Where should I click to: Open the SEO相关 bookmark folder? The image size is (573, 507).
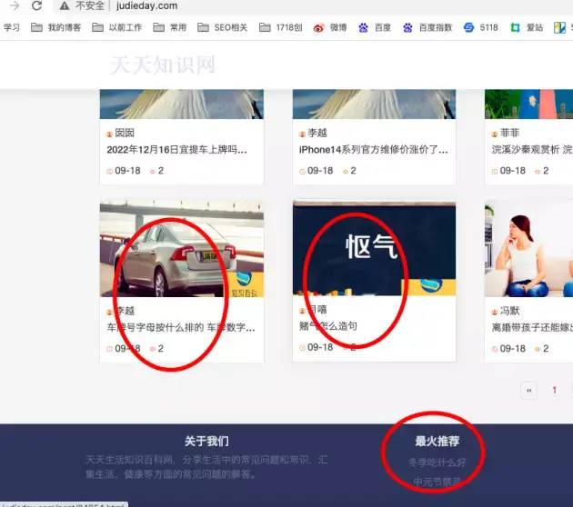coord(223,27)
